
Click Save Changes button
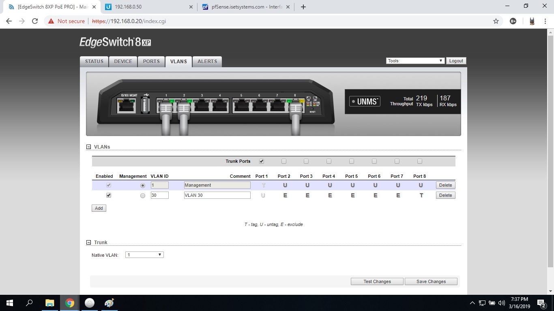pyautogui.click(x=431, y=281)
